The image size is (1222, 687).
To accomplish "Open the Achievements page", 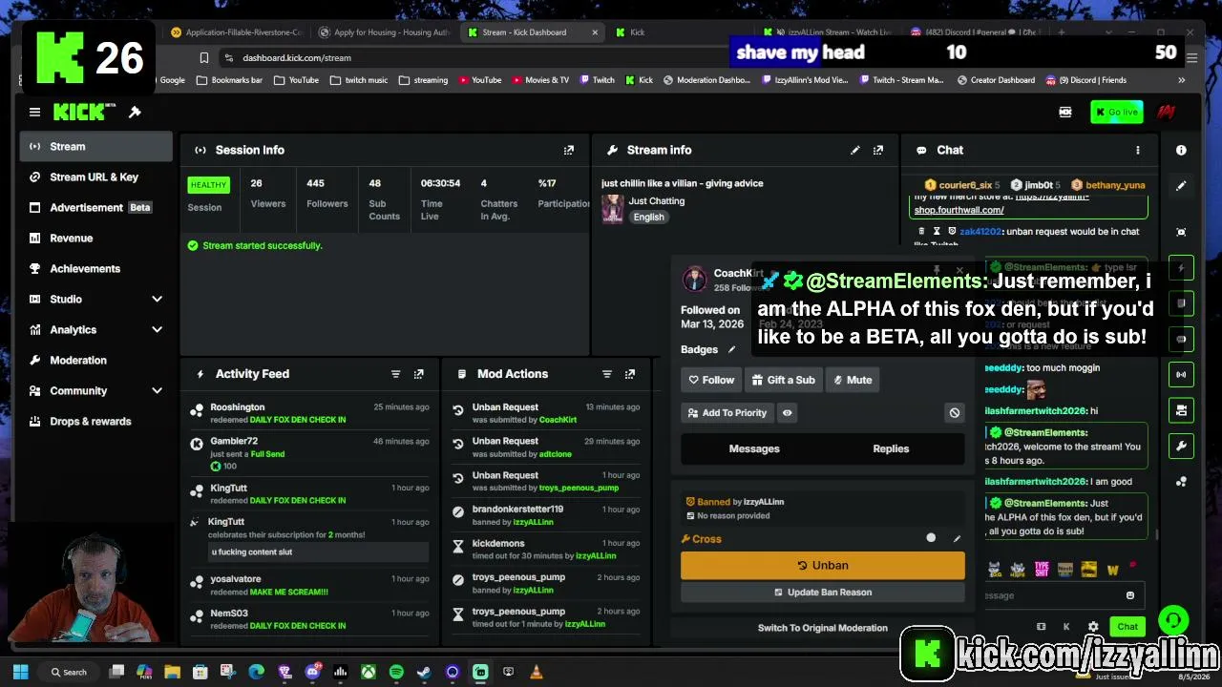I will (95, 268).
